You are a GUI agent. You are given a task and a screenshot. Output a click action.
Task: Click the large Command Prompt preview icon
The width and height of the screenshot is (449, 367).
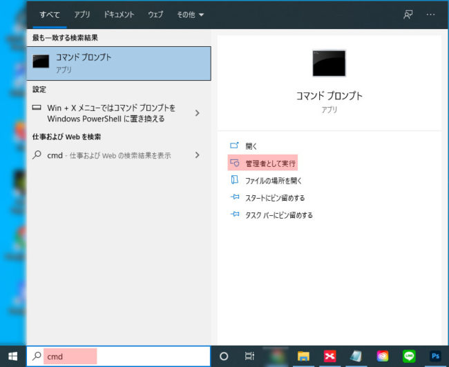tap(329, 63)
